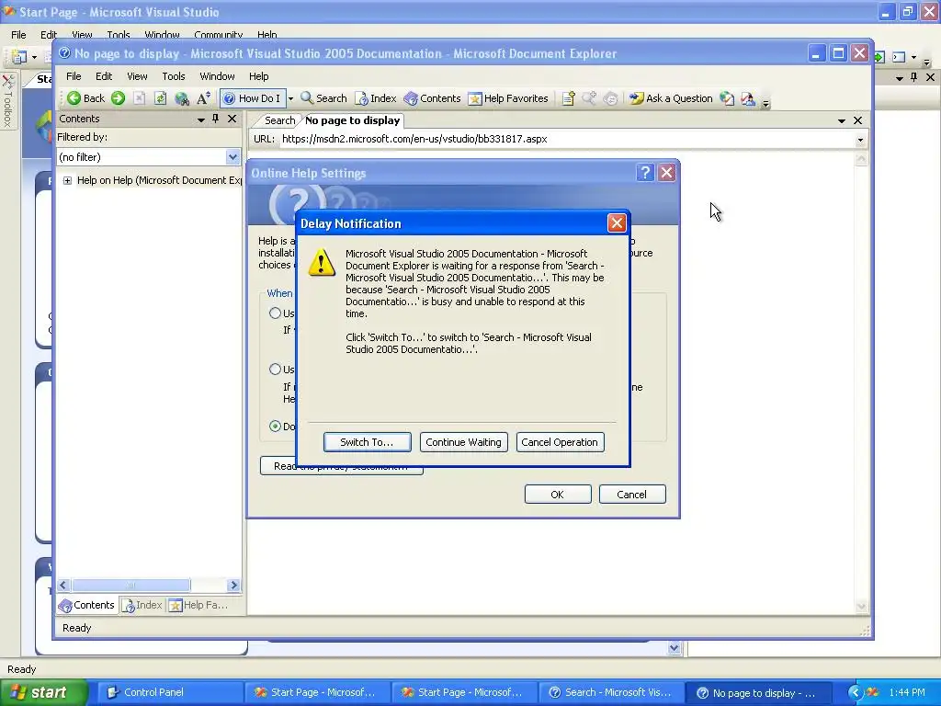This screenshot has height=706, width=941.
Task: Open the How Do I page
Action: [252, 98]
